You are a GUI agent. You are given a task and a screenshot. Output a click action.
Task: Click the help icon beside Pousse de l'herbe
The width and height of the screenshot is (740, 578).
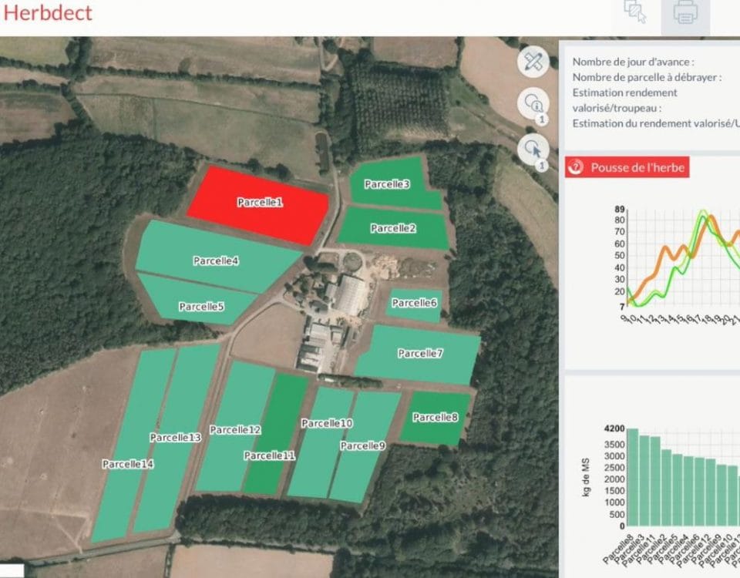click(575, 167)
